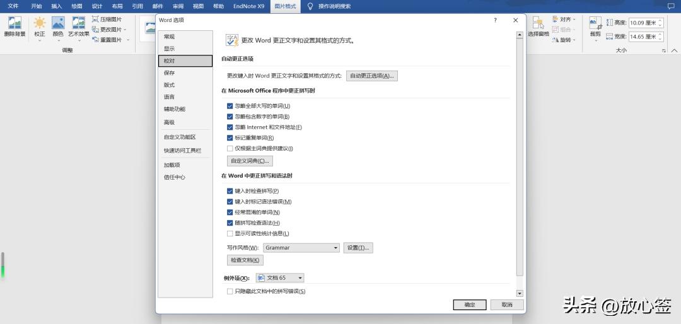
Task: Expand the Rotate (旋转) dropdown arrow
Action: (574, 40)
